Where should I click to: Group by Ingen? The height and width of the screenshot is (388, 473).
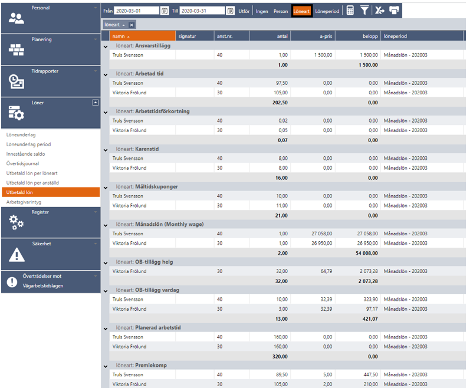coord(262,11)
